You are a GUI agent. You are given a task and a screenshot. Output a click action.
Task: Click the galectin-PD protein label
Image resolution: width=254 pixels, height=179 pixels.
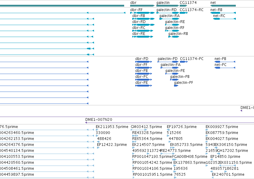[167, 58]
